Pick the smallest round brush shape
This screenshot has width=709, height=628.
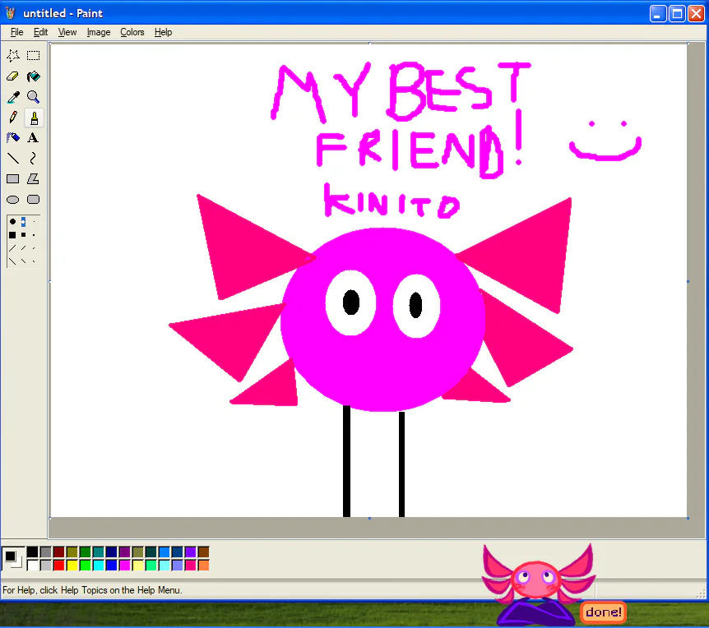click(x=34, y=221)
